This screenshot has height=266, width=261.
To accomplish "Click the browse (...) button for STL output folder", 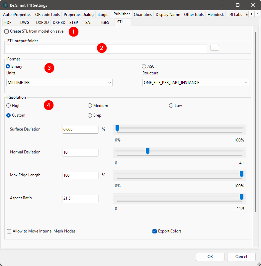I will (x=215, y=48).
